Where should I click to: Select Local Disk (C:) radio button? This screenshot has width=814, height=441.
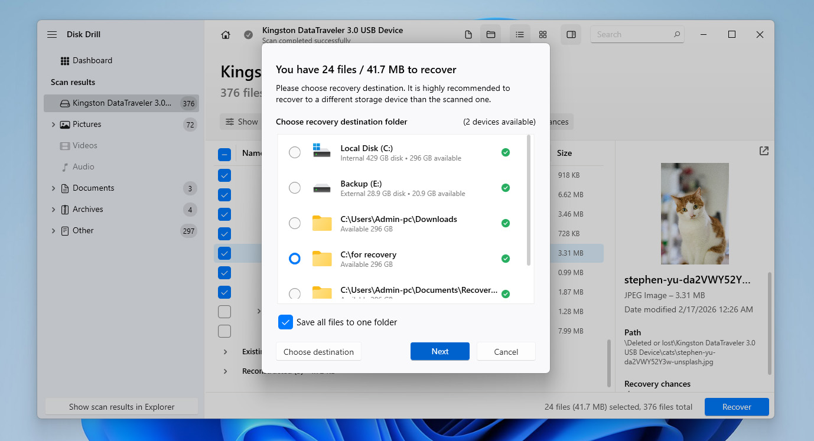(x=294, y=152)
